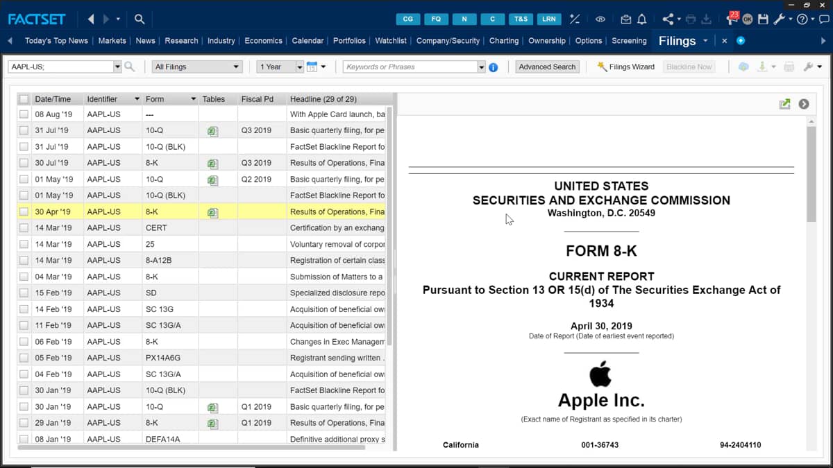The height and width of the screenshot is (468, 833).
Task: Open the Form column filter arrow
Action: pos(194,99)
